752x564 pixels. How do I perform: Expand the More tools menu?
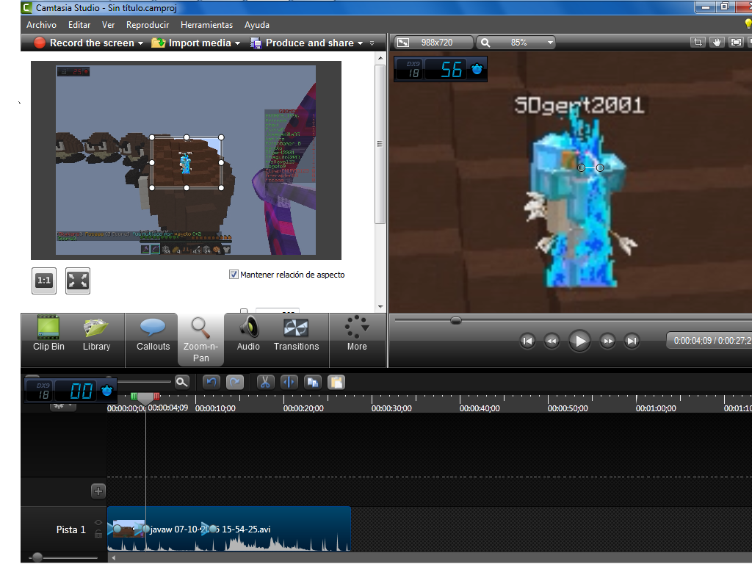357,334
